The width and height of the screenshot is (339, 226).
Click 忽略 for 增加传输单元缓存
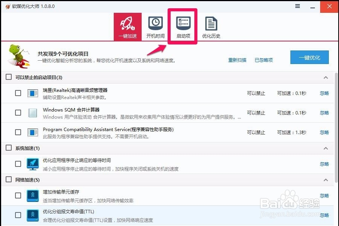[324, 196]
